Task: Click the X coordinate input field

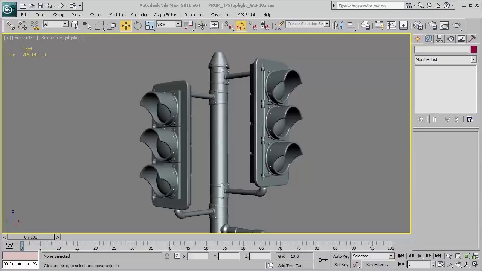Action: [198, 256]
